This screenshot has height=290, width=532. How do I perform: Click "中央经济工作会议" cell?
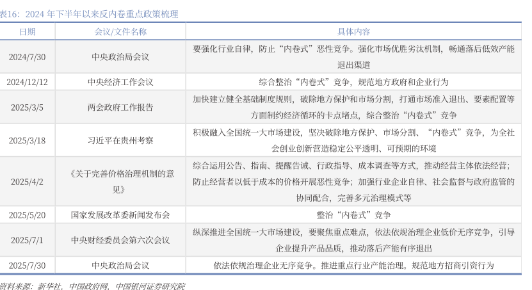(x=120, y=82)
